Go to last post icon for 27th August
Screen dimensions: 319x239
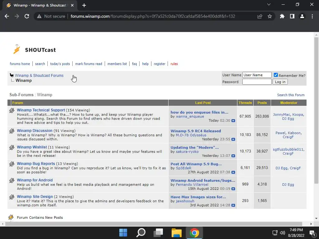[233, 172]
